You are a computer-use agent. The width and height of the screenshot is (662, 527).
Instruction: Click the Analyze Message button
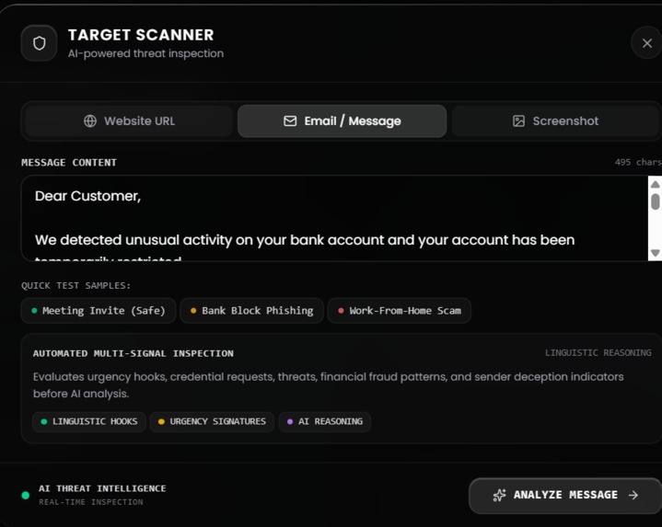[565, 496]
